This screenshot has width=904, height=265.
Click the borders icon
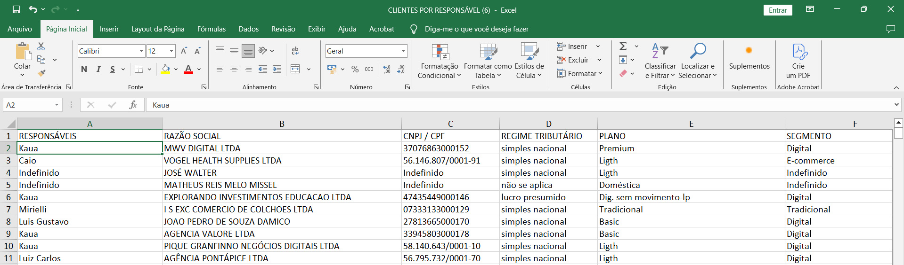point(138,69)
